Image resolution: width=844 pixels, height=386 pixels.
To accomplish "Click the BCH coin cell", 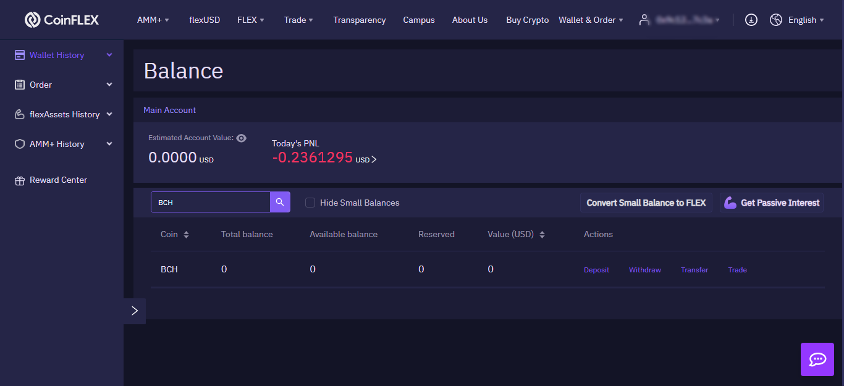I will [169, 269].
